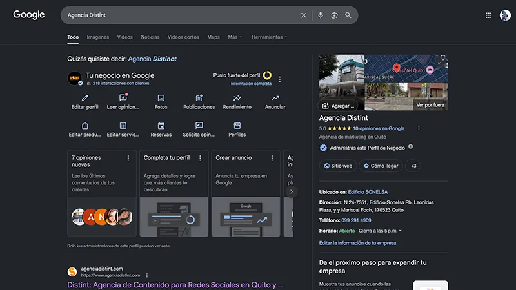Select the Todo tab
The width and height of the screenshot is (516, 290).
73,37
